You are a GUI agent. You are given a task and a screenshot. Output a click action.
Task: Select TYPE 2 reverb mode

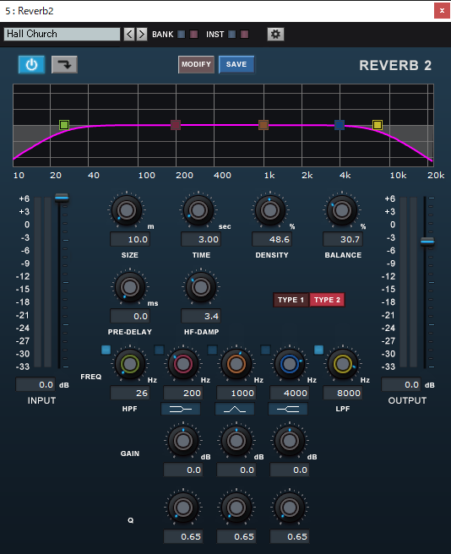328,300
